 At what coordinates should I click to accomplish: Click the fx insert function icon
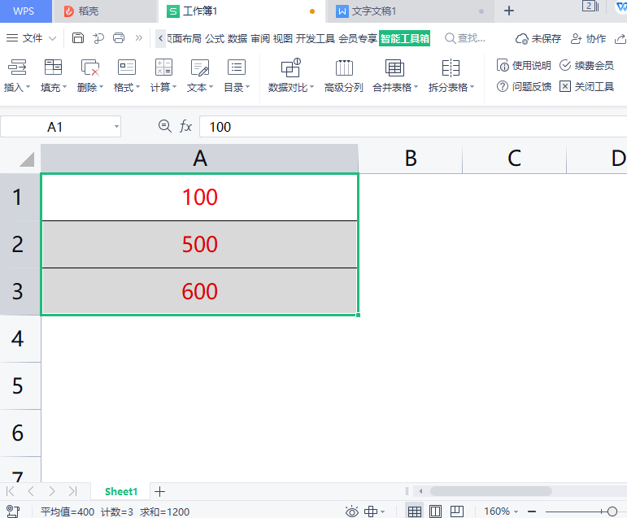pos(186,126)
